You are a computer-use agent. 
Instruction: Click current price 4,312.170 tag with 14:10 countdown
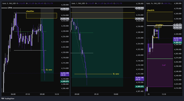tap(178, 39)
